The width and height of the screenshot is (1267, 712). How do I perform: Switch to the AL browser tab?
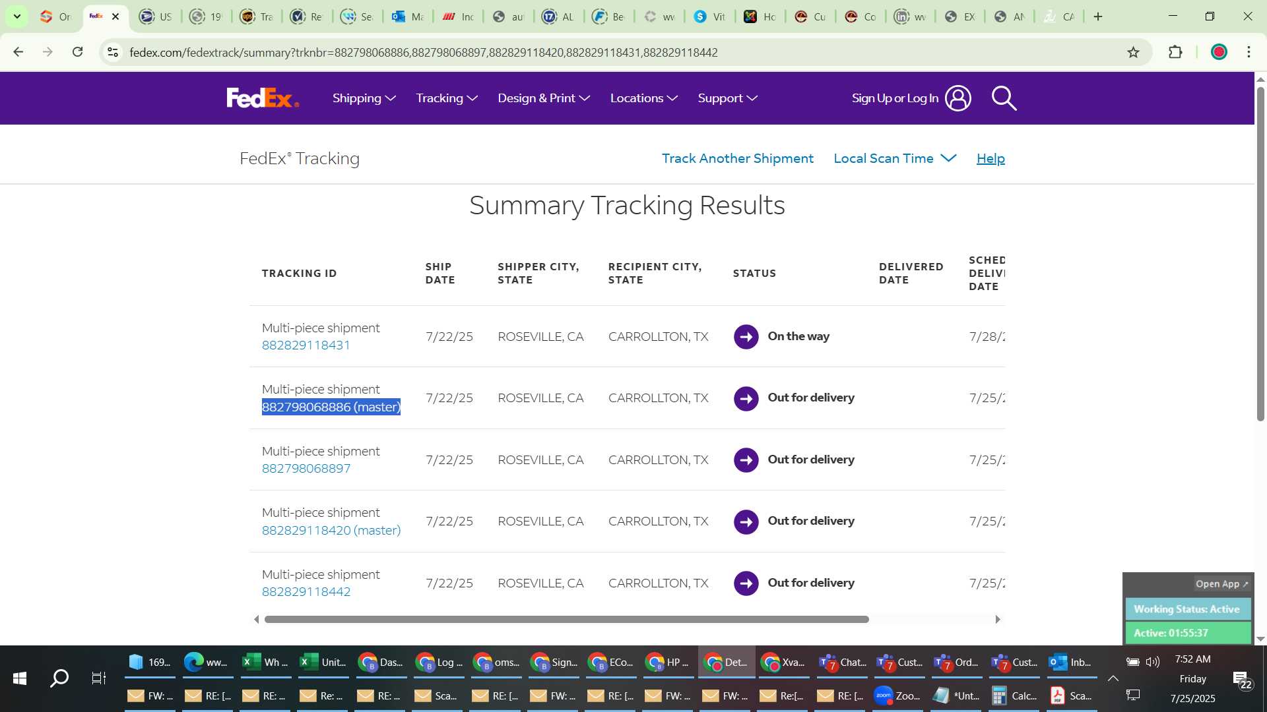558,16
